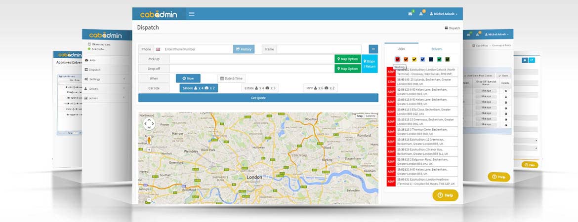Toggle the green job status checkbox
This screenshot has width=578, height=222.
tap(439, 59)
